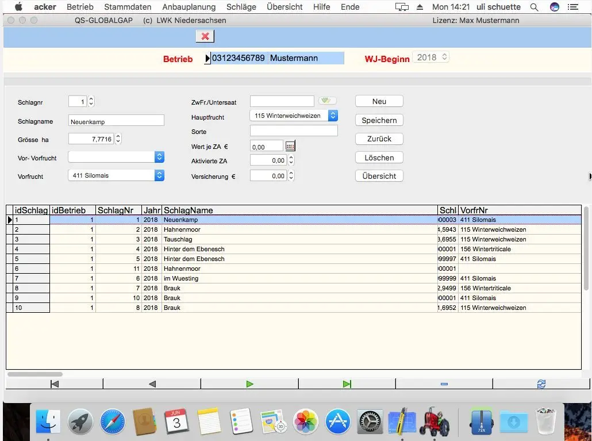Viewport: 592px width, 441px height.
Task: Click the red X close icon
Action: tap(205, 37)
